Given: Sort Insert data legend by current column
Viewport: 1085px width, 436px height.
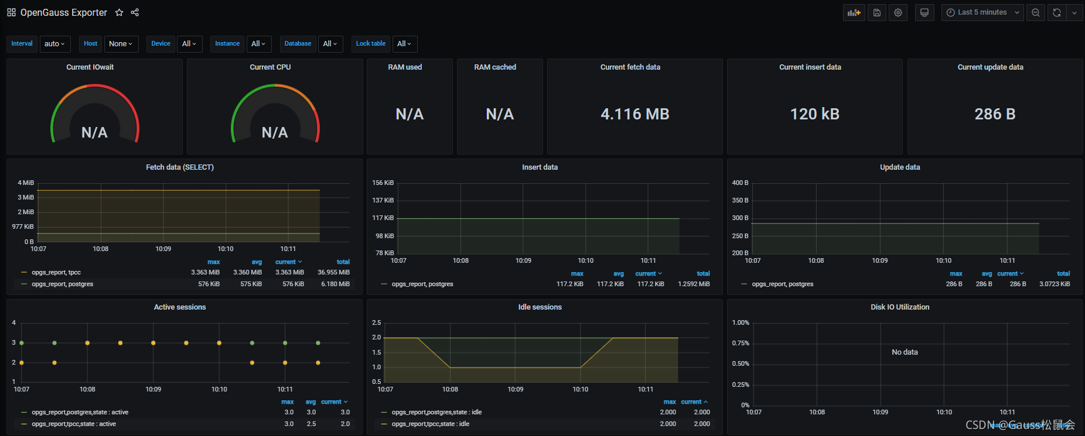Looking at the screenshot, I should point(649,274).
